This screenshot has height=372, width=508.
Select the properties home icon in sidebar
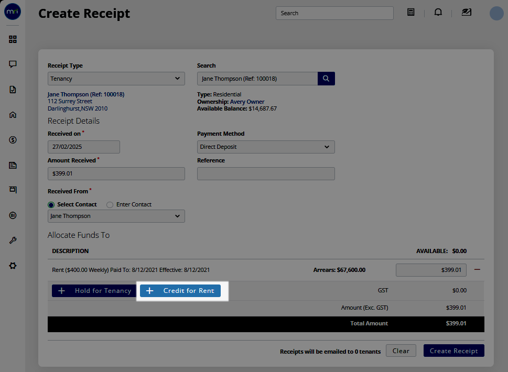(13, 114)
